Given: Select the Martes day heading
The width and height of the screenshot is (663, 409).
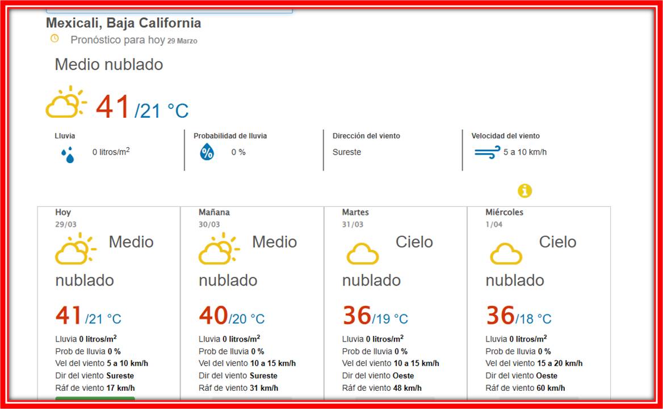Looking at the screenshot, I should pos(355,212).
